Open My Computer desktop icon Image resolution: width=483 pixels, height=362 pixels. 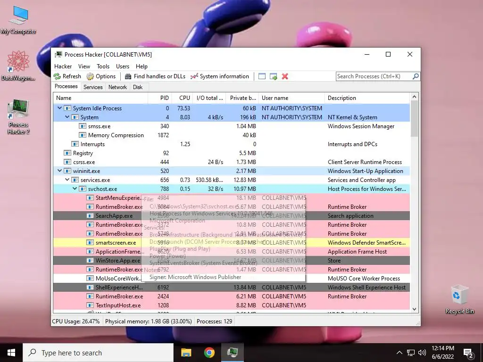point(18,20)
